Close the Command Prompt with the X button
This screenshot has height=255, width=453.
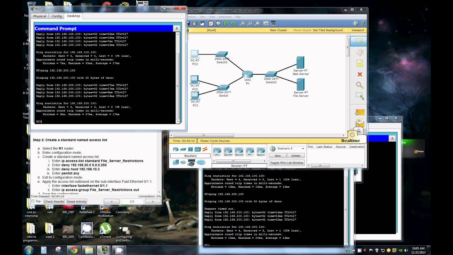point(177,28)
